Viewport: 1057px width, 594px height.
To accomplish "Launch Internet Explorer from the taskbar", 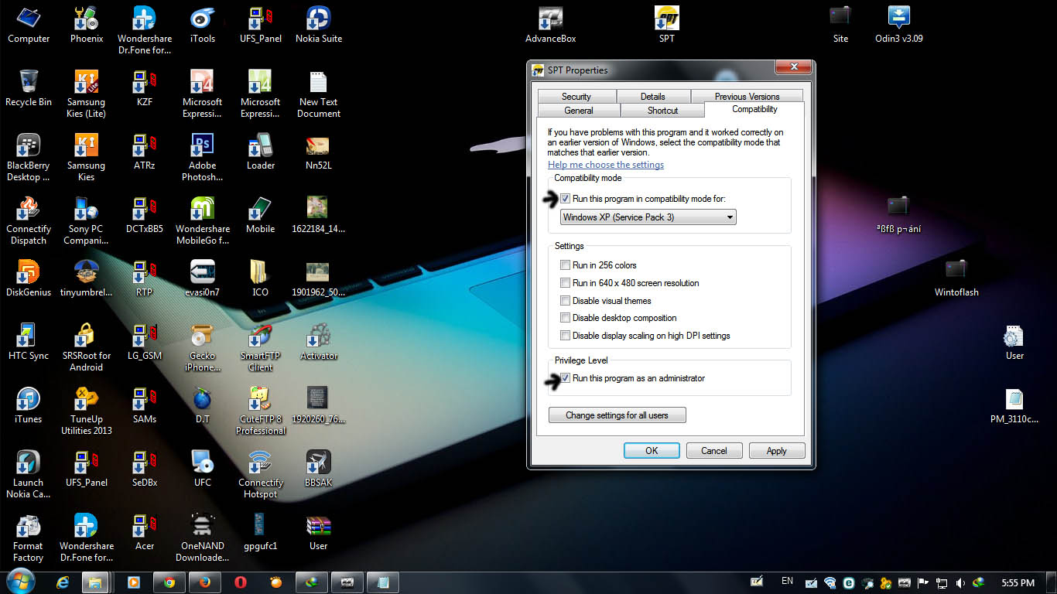I will coord(63,582).
